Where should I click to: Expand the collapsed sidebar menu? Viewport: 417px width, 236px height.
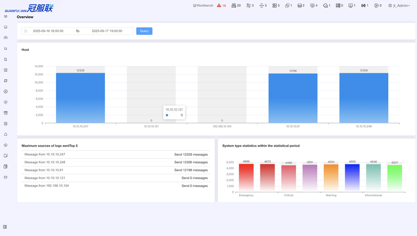[5, 227]
